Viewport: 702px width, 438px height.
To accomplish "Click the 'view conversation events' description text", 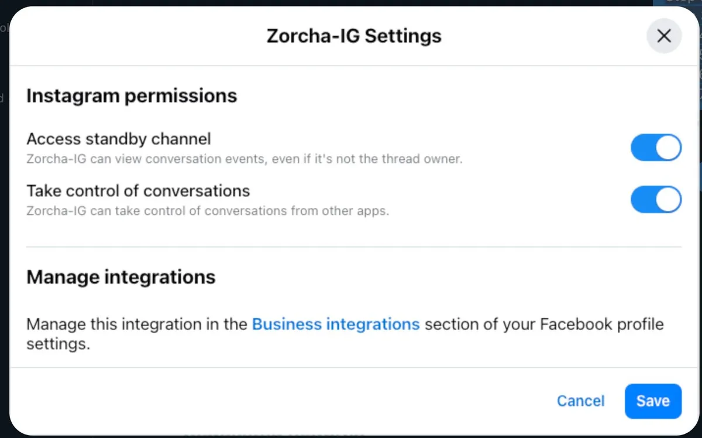I will [245, 159].
